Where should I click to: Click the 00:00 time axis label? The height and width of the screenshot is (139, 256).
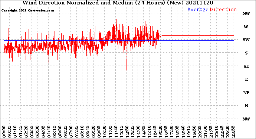pos(4,132)
